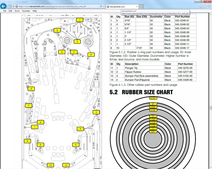Click yellow callout 3 on playfield diagram
This screenshot has height=169, width=212.
click(x=96, y=112)
